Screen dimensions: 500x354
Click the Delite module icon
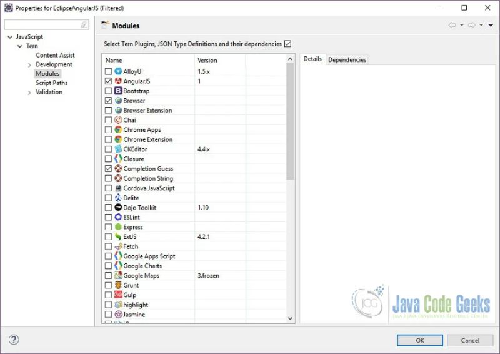click(x=118, y=198)
